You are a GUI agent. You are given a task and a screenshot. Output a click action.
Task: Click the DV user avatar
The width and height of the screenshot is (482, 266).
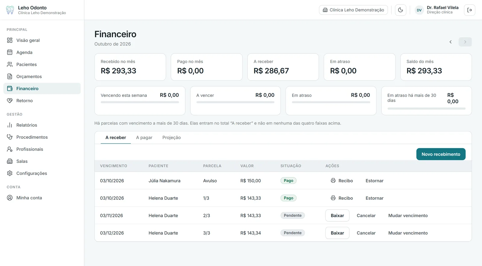click(419, 10)
